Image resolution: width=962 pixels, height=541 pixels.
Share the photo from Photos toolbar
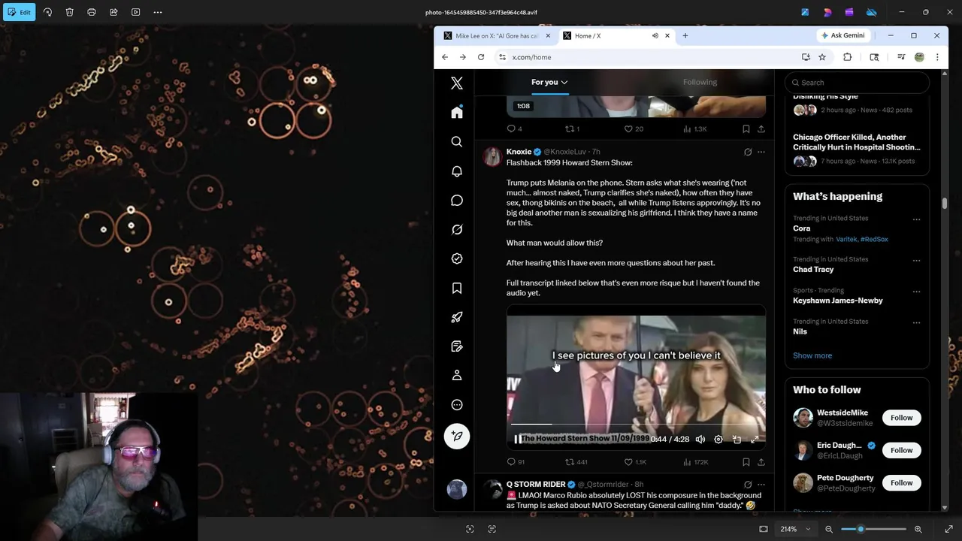(113, 12)
